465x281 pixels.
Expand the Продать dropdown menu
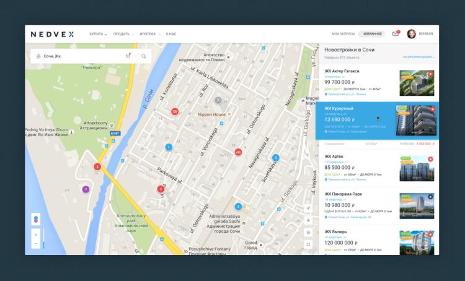pos(123,34)
